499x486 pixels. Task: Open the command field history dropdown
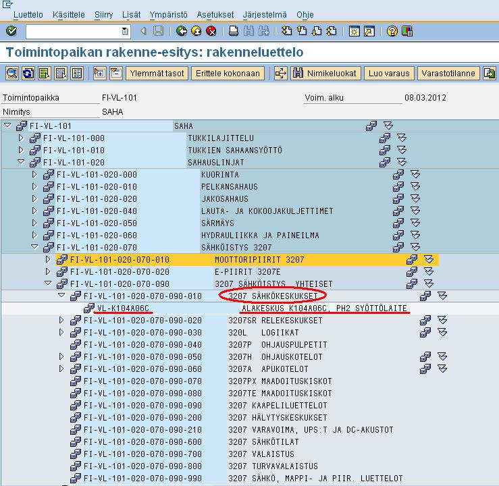125,31
